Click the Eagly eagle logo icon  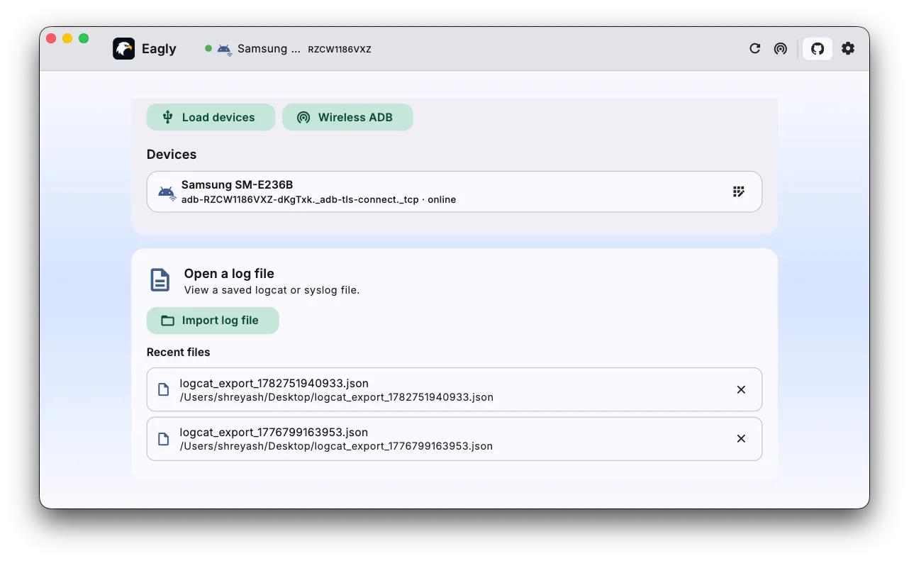coord(123,49)
